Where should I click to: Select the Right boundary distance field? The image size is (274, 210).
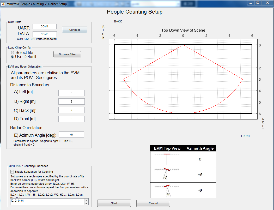coord(71,101)
